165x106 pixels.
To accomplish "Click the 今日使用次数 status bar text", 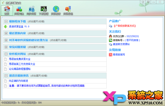I will [x=10, y=103].
